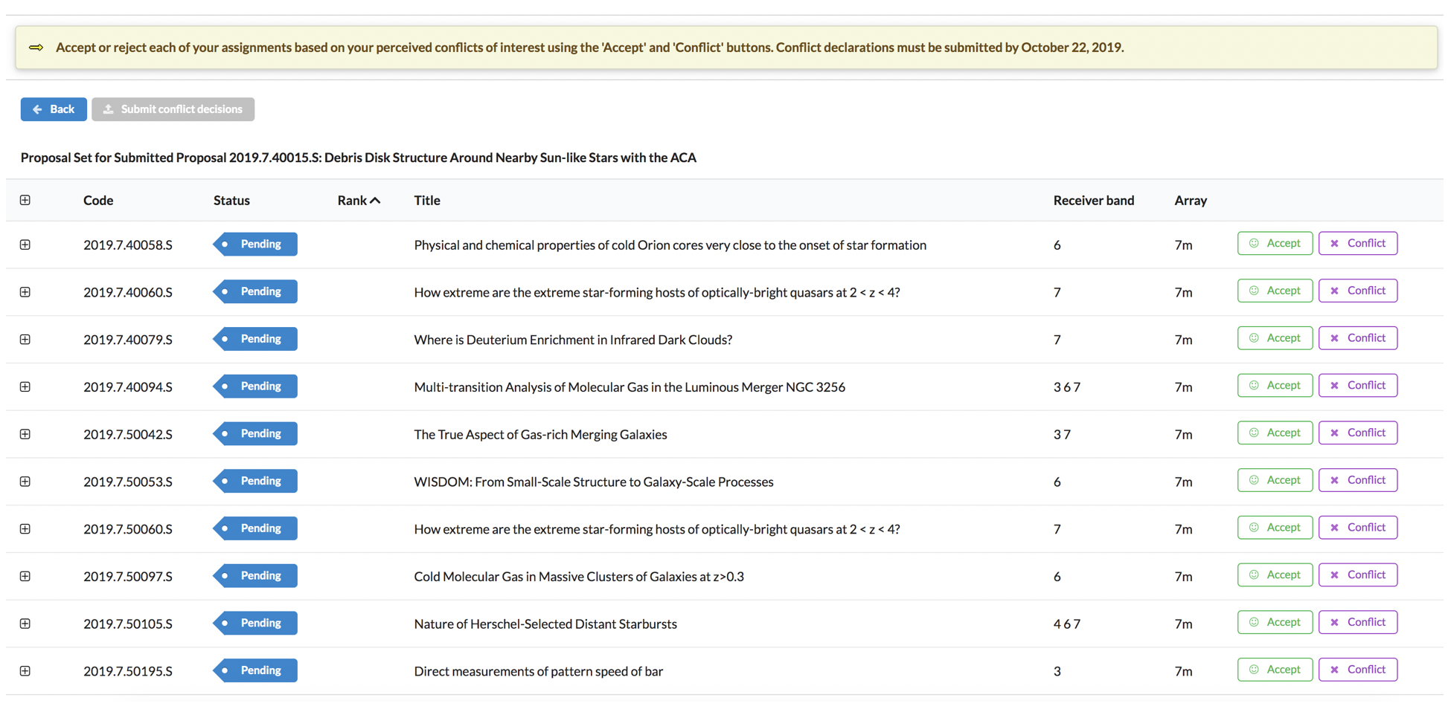The height and width of the screenshot is (712, 1451).
Task: Mark Conflict for the WISDOM proposal
Action: [x=1357, y=480]
